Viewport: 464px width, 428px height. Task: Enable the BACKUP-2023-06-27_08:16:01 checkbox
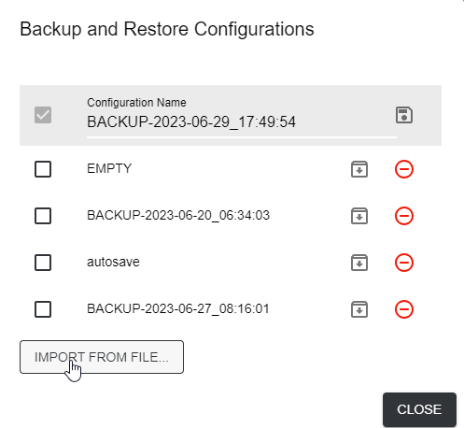pos(43,309)
